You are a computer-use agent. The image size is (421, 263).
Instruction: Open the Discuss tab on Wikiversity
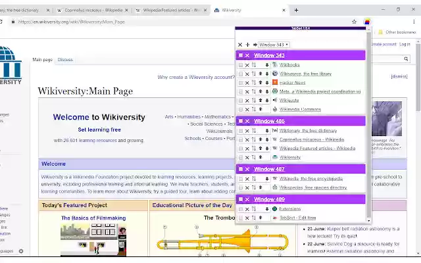[65, 60]
